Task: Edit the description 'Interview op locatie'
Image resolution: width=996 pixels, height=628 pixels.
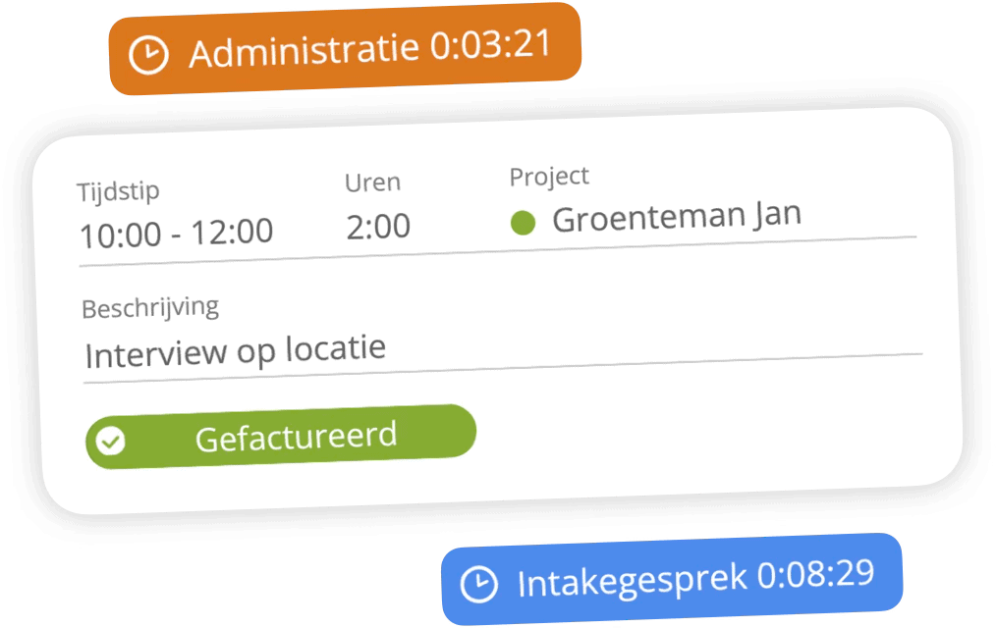Action: point(236,350)
